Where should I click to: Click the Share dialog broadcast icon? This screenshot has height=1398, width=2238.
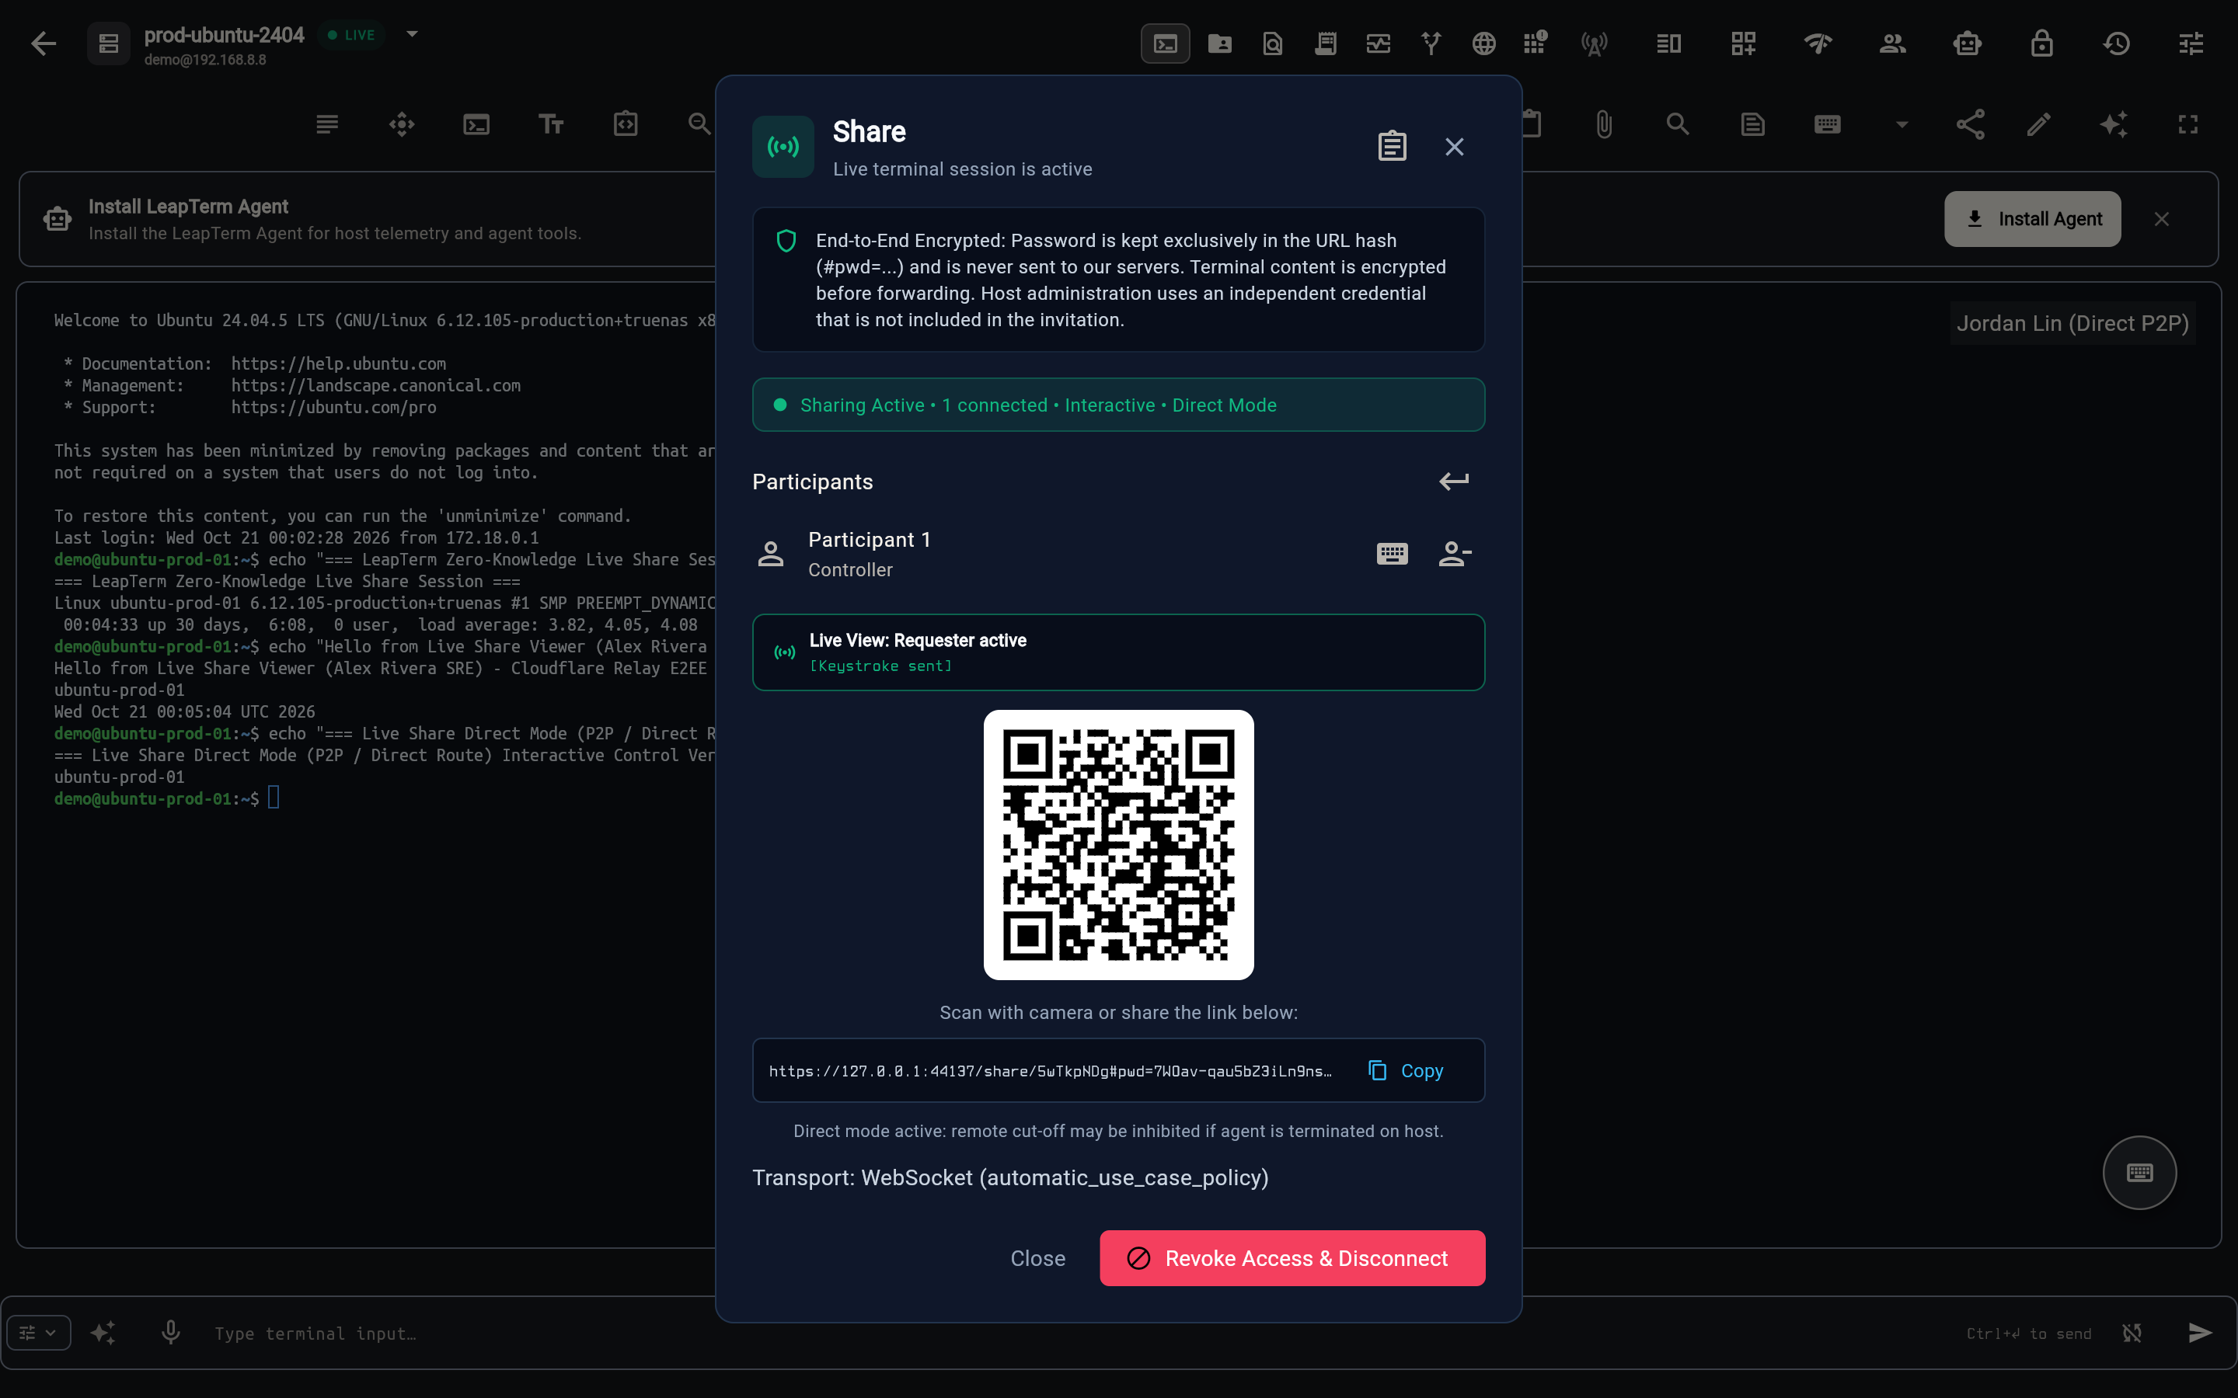pyautogui.click(x=783, y=146)
